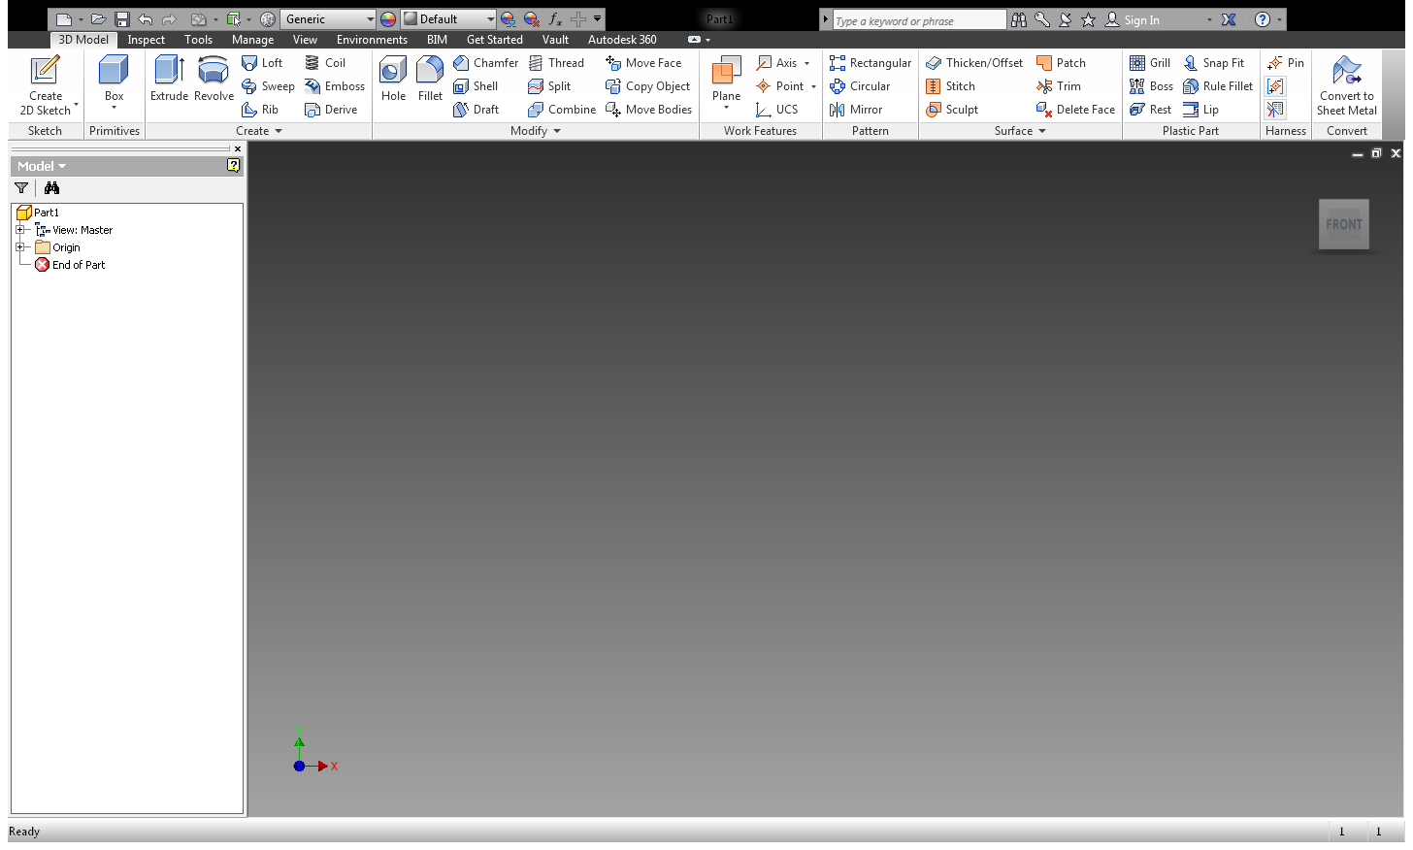Screen dimensions: 1413x850
Task: Click Convert to Sheet Metal
Action: click(x=1346, y=85)
